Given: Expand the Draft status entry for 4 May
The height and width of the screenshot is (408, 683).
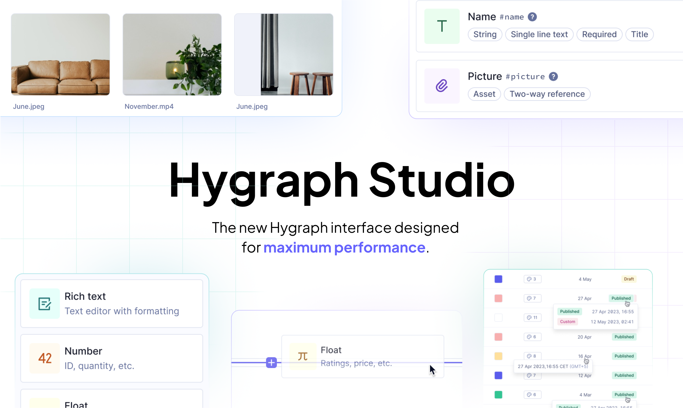Looking at the screenshot, I should (629, 279).
